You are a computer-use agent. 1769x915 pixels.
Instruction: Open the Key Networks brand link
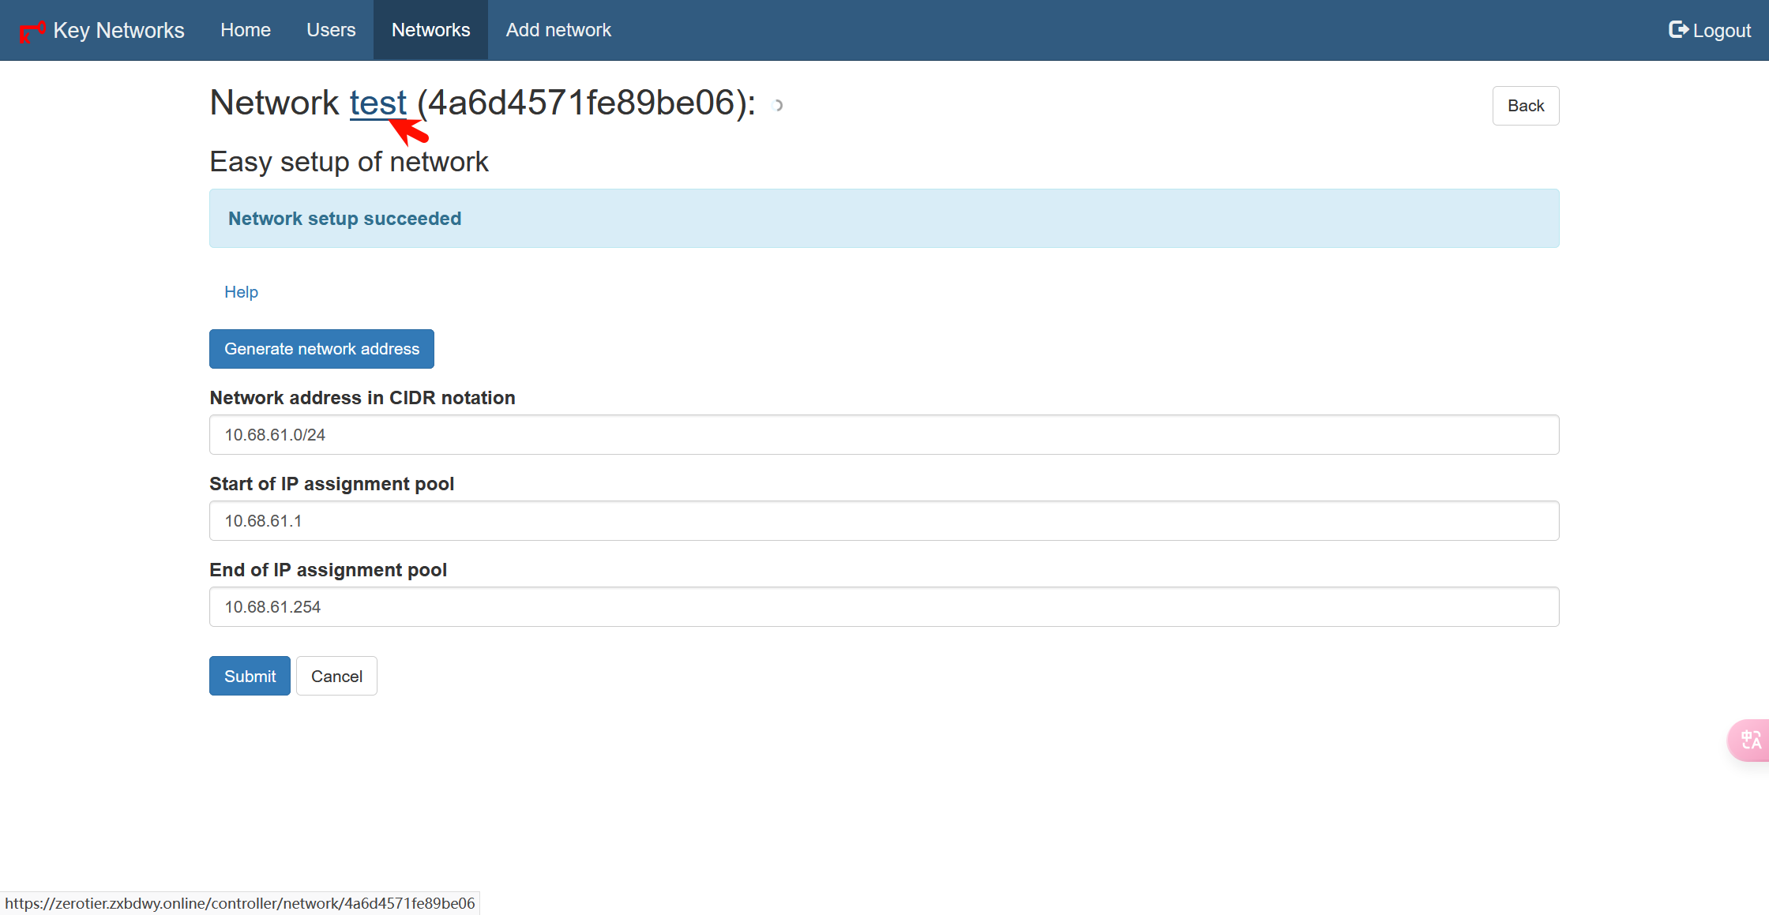click(118, 30)
